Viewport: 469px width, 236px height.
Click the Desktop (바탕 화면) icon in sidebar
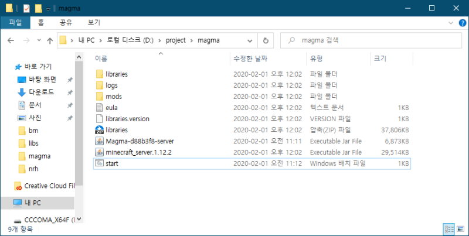22,80
